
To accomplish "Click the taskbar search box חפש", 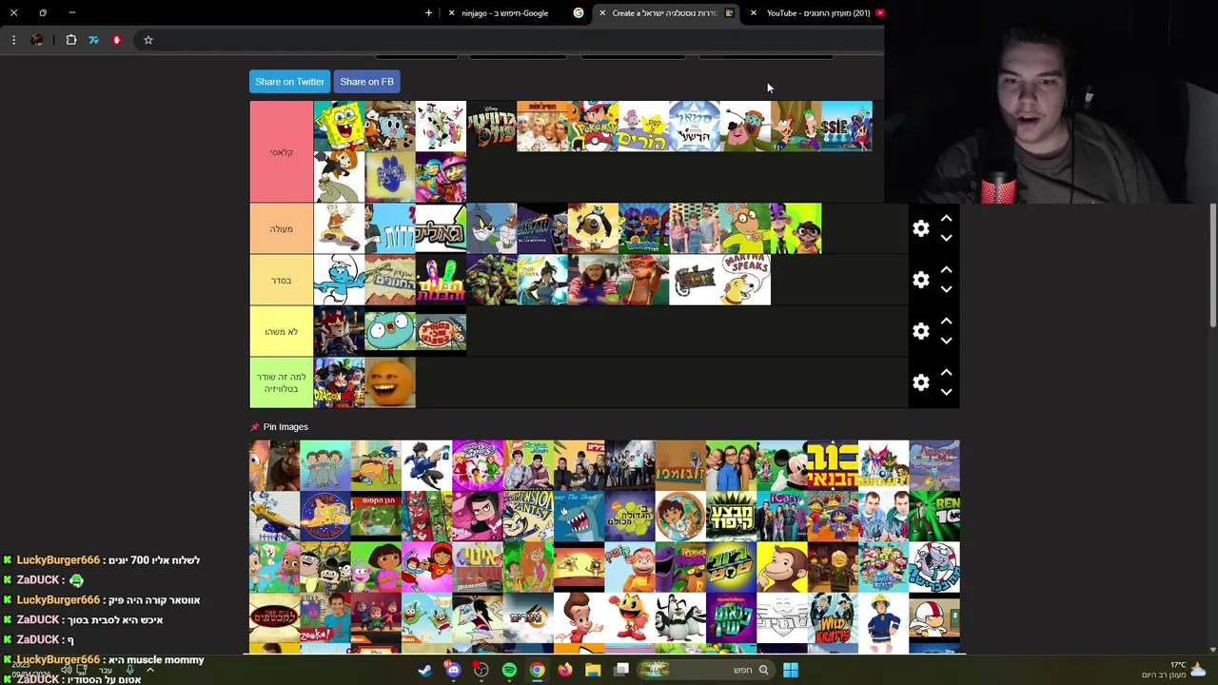I will pos(705,670).
